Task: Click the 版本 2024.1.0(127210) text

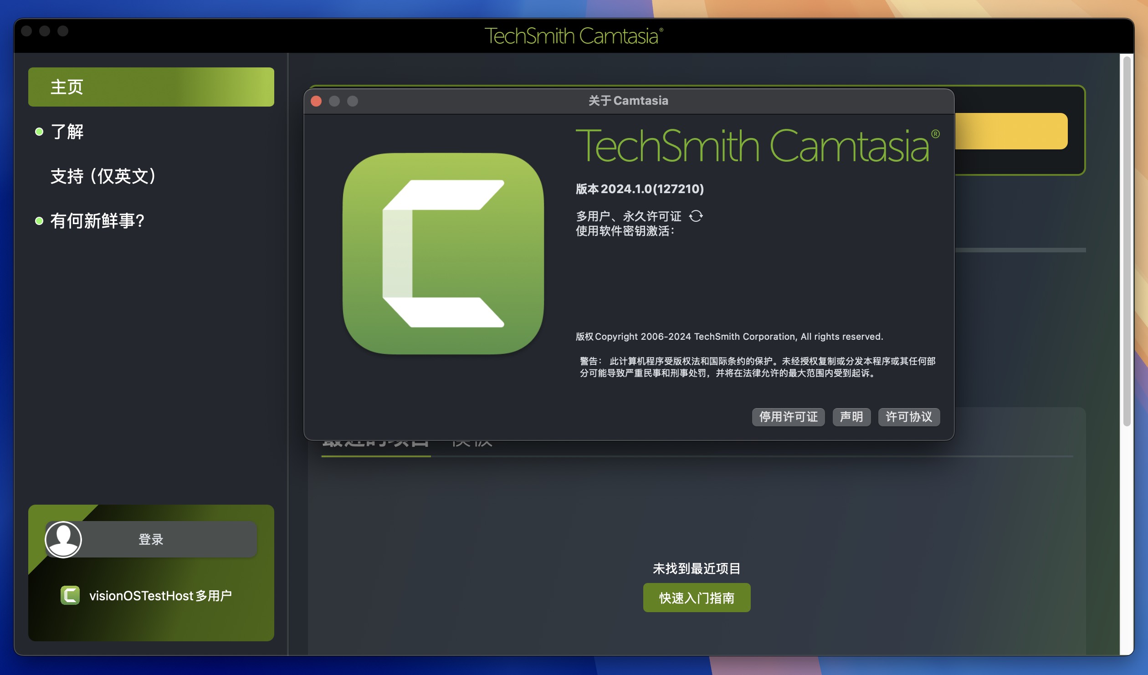Action: 640,189
